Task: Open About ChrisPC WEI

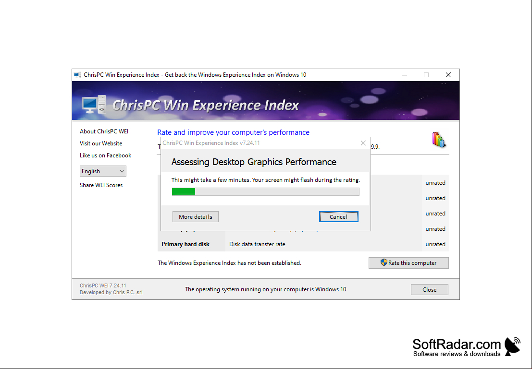Action: 104,131
